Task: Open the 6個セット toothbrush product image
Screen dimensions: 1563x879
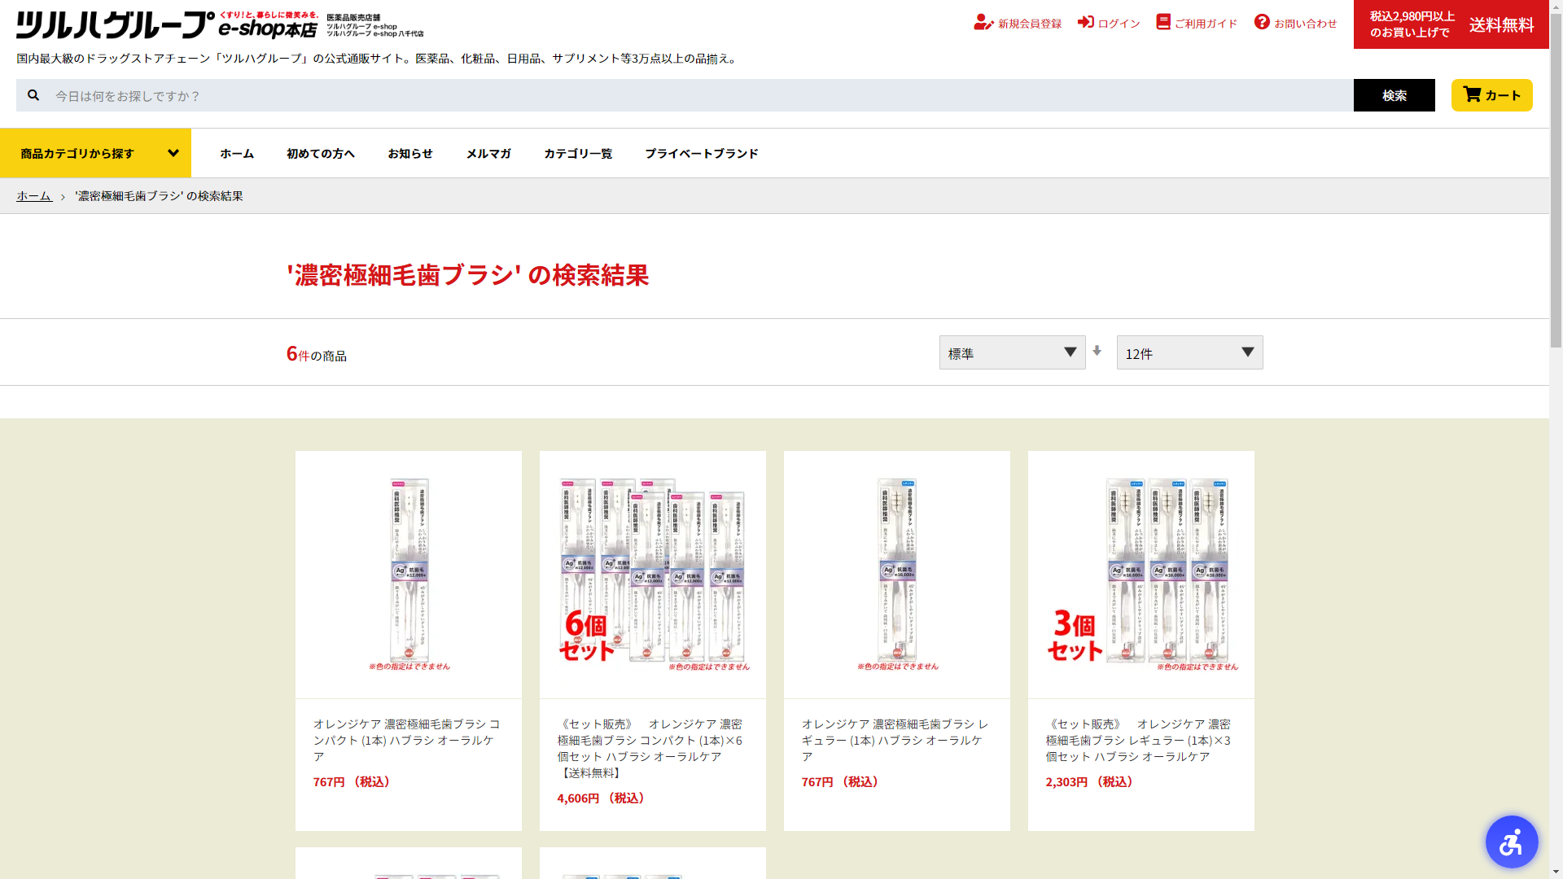Action: coord(652,574)
